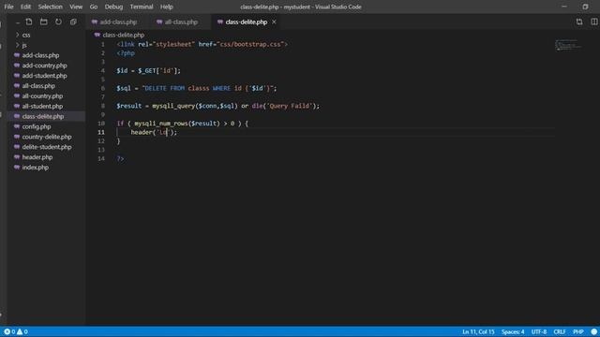
Task: Open the errors count in status bar
Action: pos(9,331)
